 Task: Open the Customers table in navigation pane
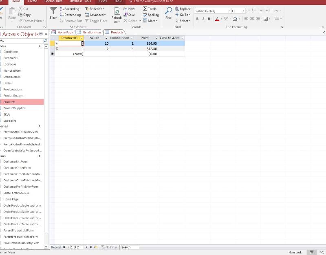(11, 58)
